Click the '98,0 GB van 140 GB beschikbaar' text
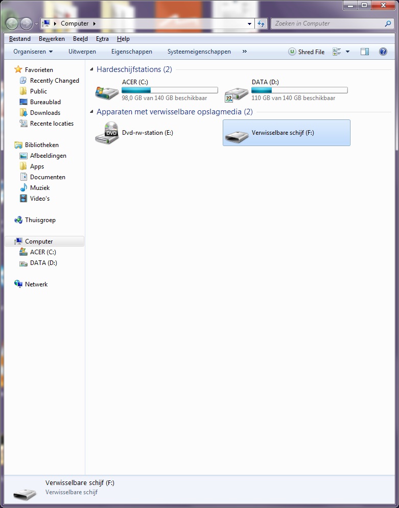399x508 pixels. point(165,98)
